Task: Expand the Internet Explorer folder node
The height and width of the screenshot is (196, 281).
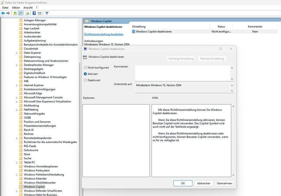Action: coord(17,86)
